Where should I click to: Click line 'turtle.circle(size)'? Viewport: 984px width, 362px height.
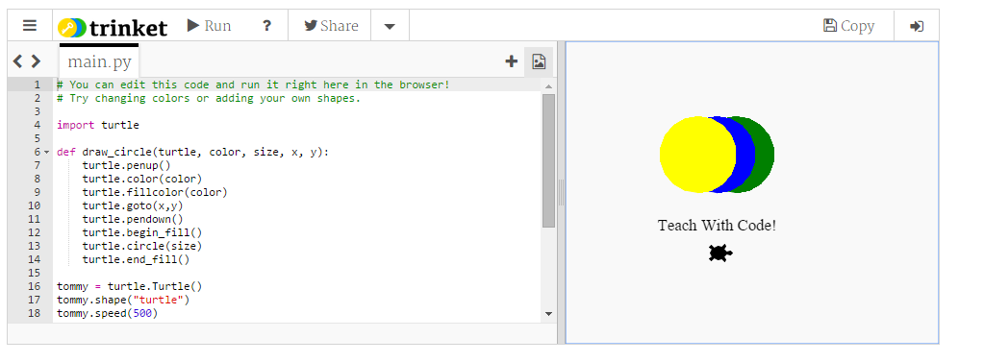[x=141, y=246]
